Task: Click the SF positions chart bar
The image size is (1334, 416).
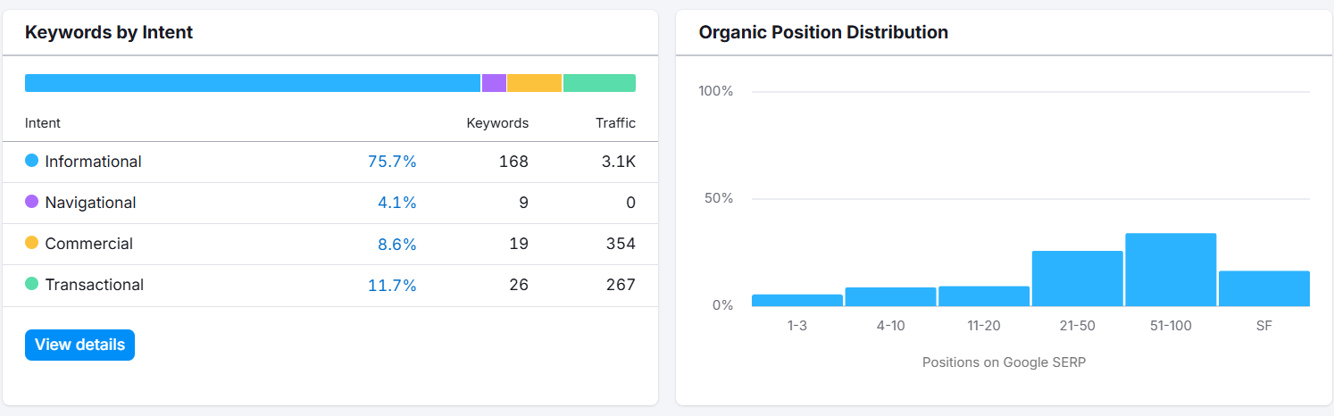Action: coord(1263,289)
